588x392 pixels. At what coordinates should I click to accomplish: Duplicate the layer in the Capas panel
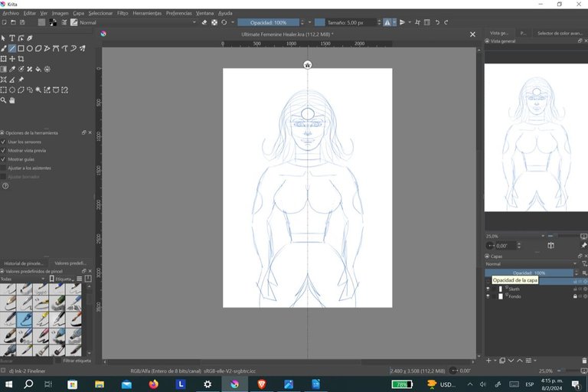pos(502,361)
